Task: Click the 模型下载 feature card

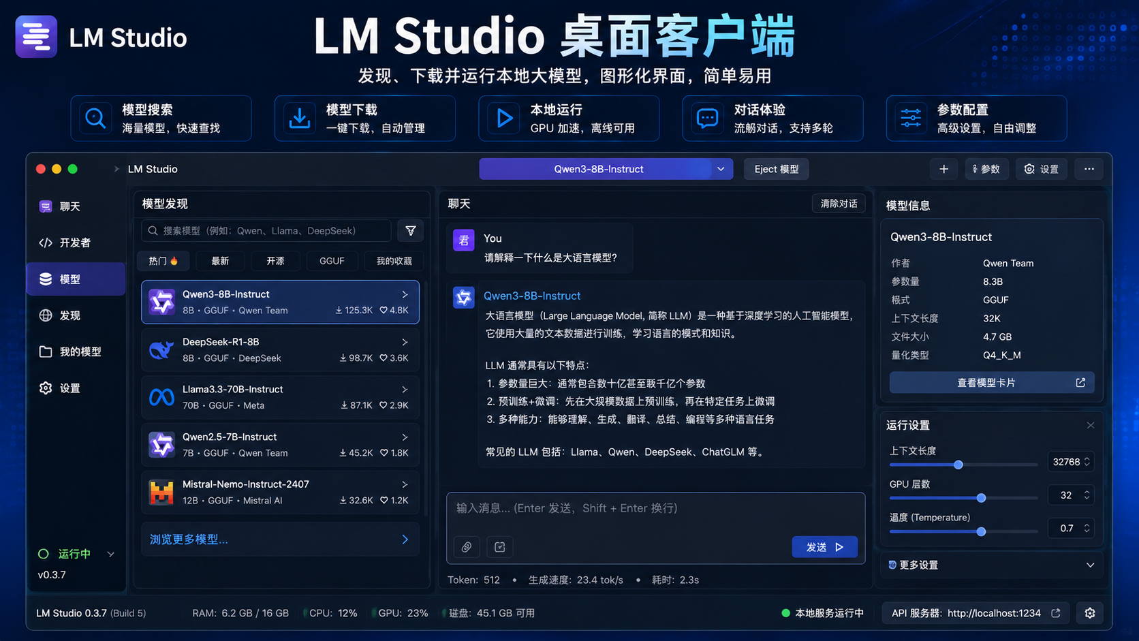Action: point(365,119)
